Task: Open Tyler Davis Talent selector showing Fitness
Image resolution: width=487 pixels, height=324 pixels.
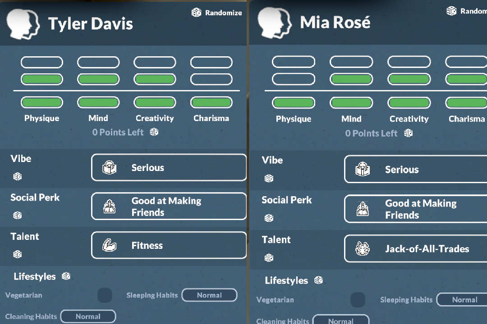Action: (x=169, y=245)
